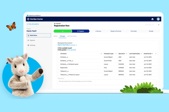Check the TempJunk__c row checkbox
The image size is (169, 112).
coord(58,71)
